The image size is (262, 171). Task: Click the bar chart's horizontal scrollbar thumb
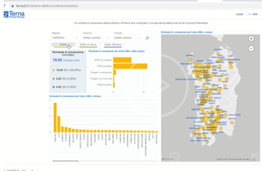(x=65, y=161)
